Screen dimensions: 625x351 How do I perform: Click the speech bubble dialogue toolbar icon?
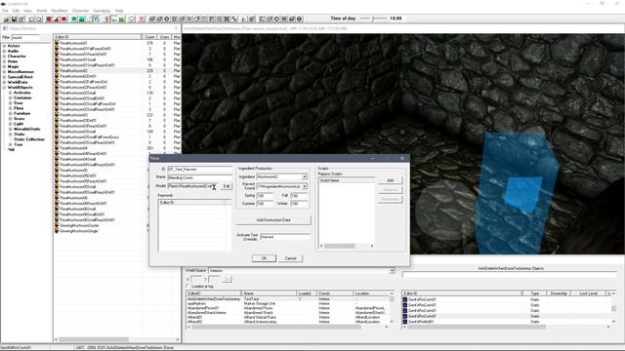[x=132, y=19]
